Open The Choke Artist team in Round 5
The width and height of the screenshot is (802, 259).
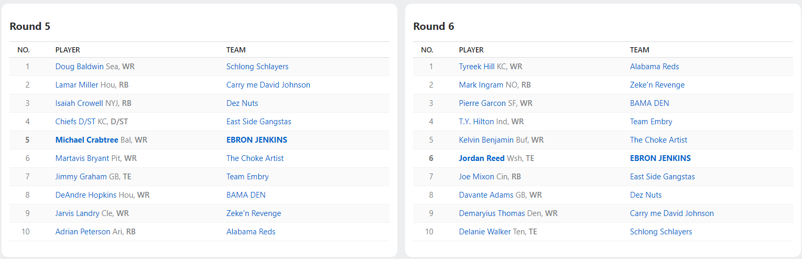pos(255,158)
